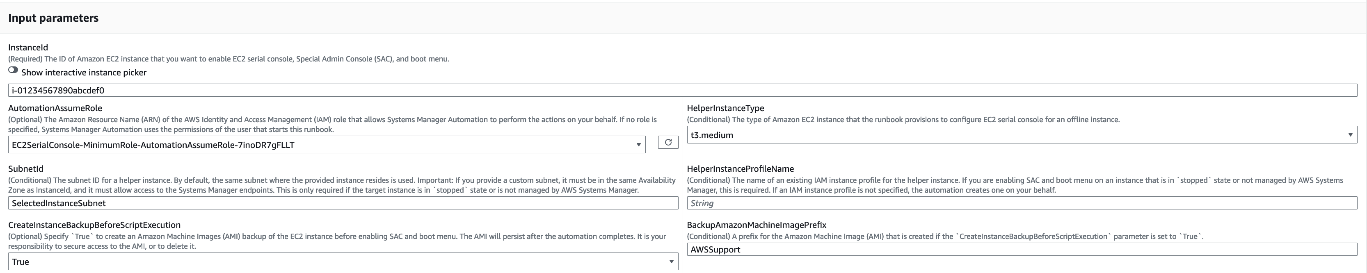Image resolution: width=1367 pixels, height=273 pixels.
Task: Focus the InstanceId text field
Action: (679, 90)
